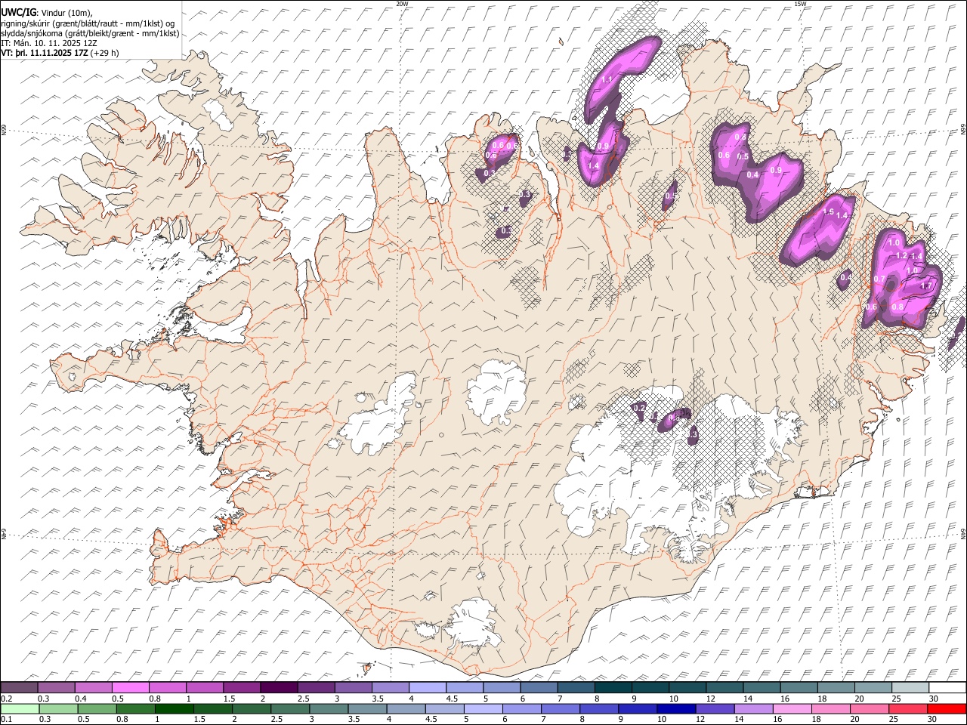Click the 15W longitude label at the top

click(x=800, y=4)
